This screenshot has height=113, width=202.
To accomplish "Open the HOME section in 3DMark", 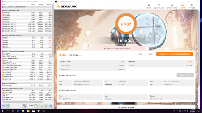I will (149, 6).
